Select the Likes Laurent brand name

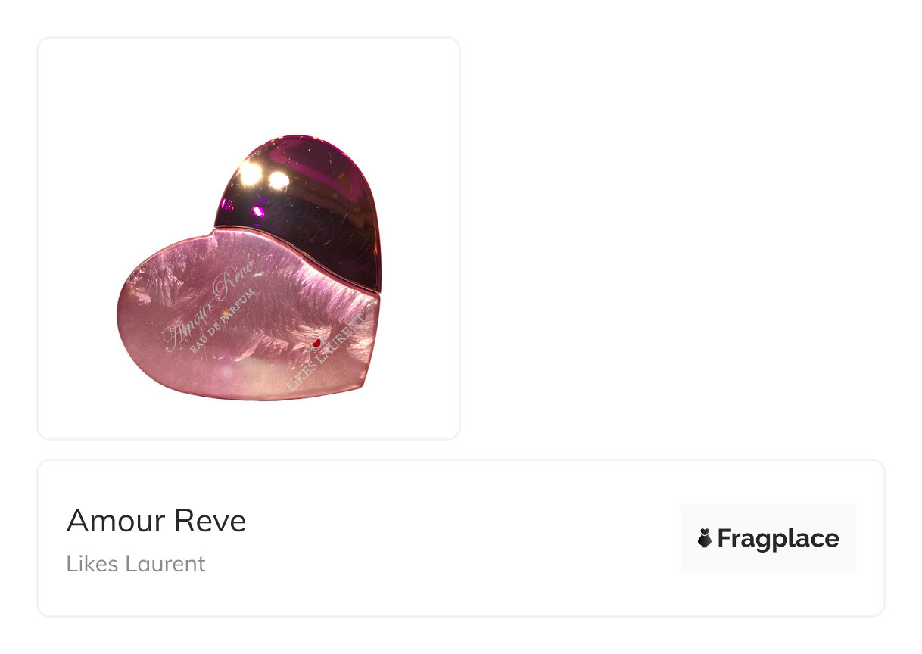click(x=135, y=564)
